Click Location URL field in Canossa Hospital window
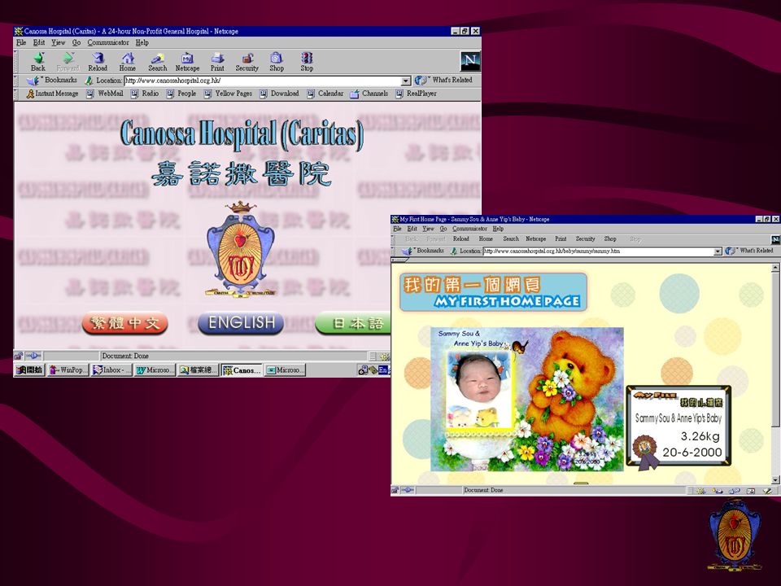 coord(263,81)
